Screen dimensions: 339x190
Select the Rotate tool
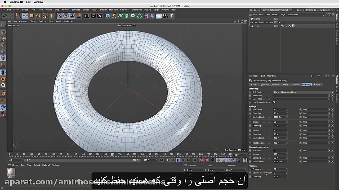[38, 16]
